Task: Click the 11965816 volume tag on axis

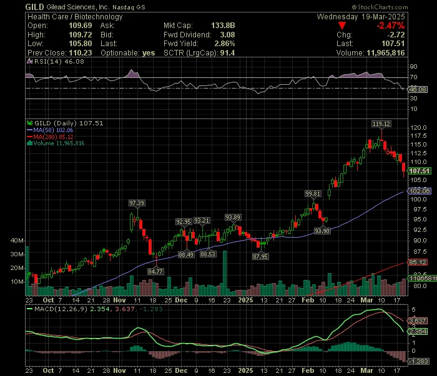Action: click(422, 278)
